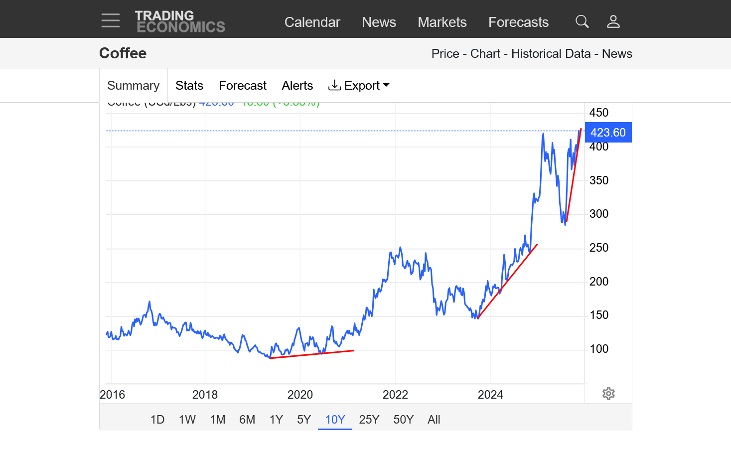731x449 pixels.
Task: Open News in top navigation
Action: coord(379,22)
